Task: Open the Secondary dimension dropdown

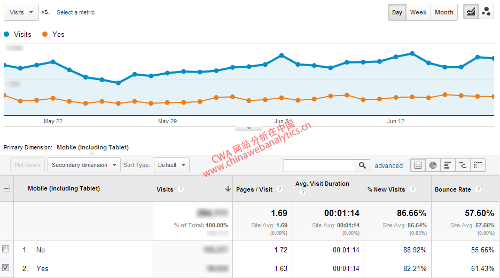Action: click(84, 165)
